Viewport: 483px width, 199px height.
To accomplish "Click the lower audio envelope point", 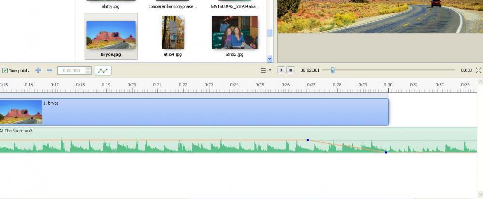I will 386,152.
